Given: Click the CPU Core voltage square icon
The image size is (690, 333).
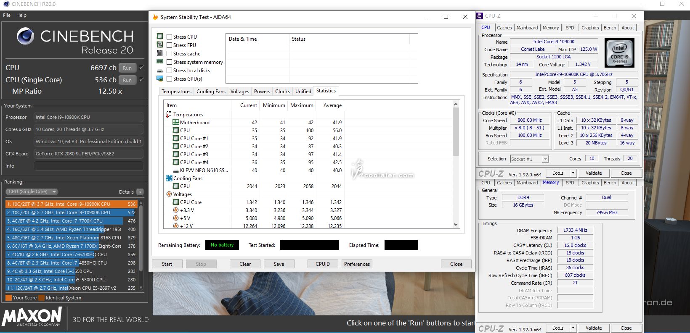Looking at the screenshot, I should click(x=176, y=202).
